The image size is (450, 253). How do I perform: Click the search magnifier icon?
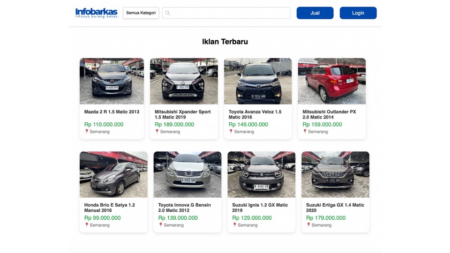pos(168,13)
